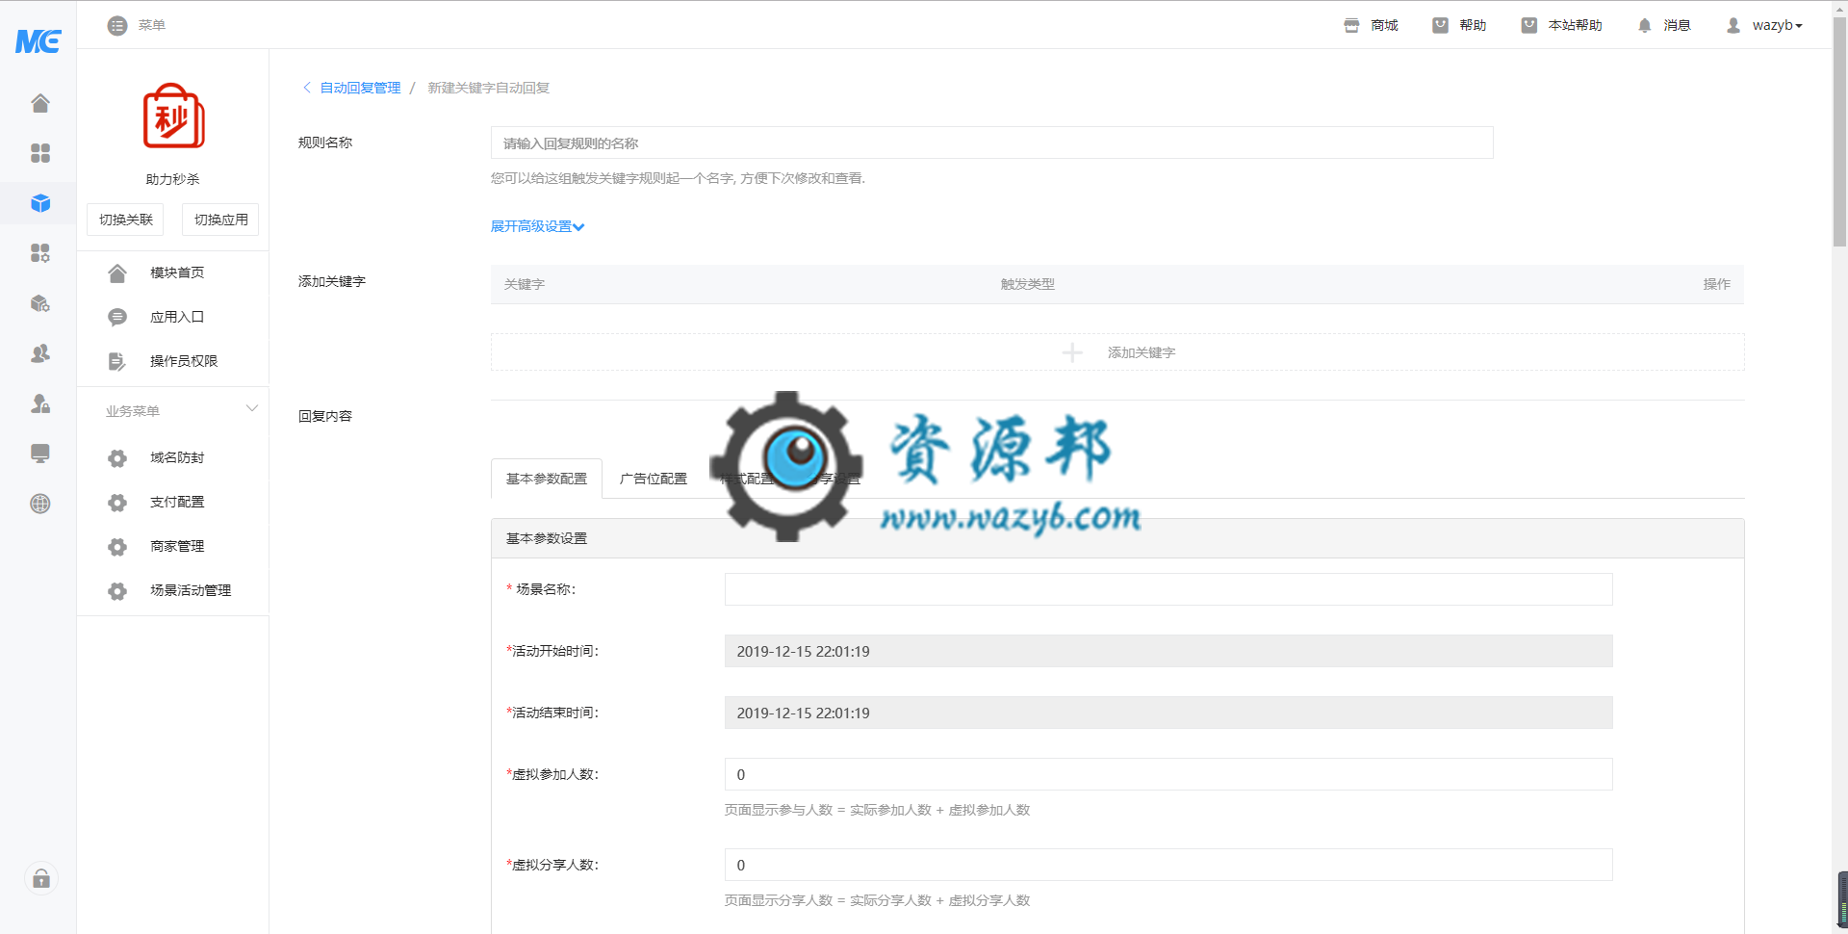Open the 活动结束时间 date picker field

(1168, 713)
